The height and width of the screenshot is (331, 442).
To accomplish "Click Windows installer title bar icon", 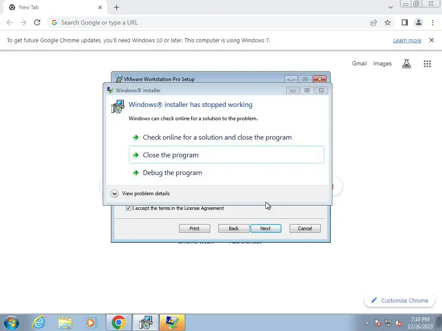I will tap(110, 91).
